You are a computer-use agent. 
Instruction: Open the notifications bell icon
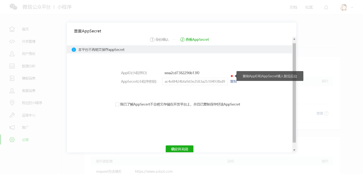point(326,7)
